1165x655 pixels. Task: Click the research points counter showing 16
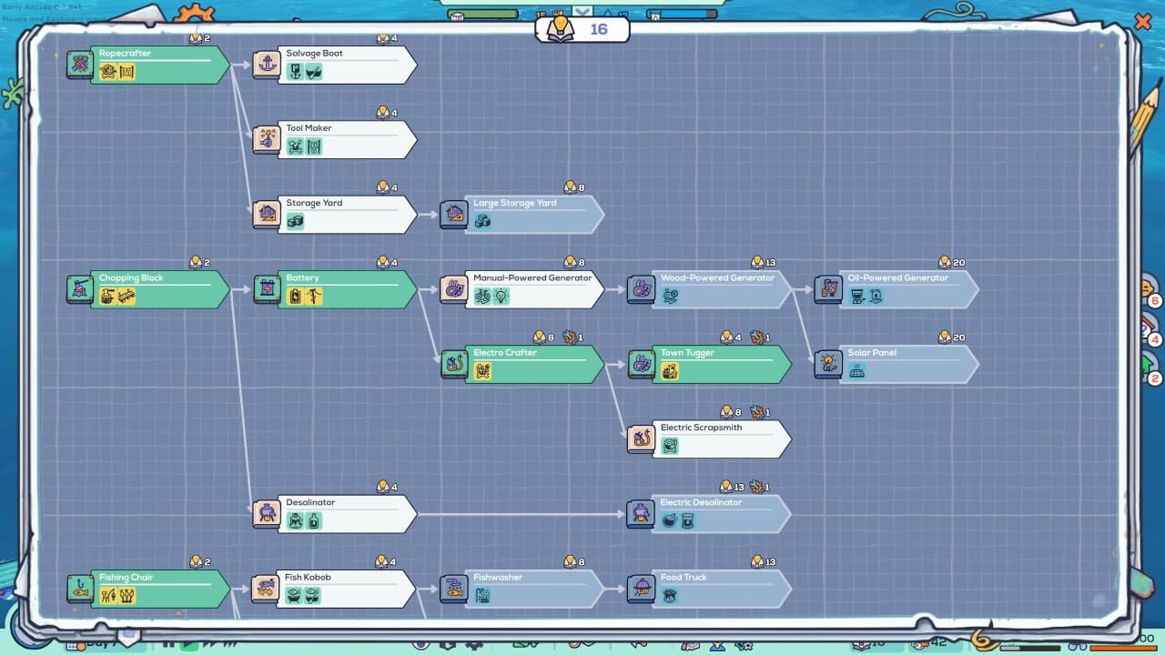pyautogui.click(x=582, y=29)
